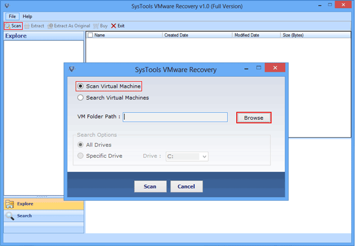Select the Search Virtual Machines radio button
Image resolution: width=355 pixels, height=246 pixels.
pos(80,97)
